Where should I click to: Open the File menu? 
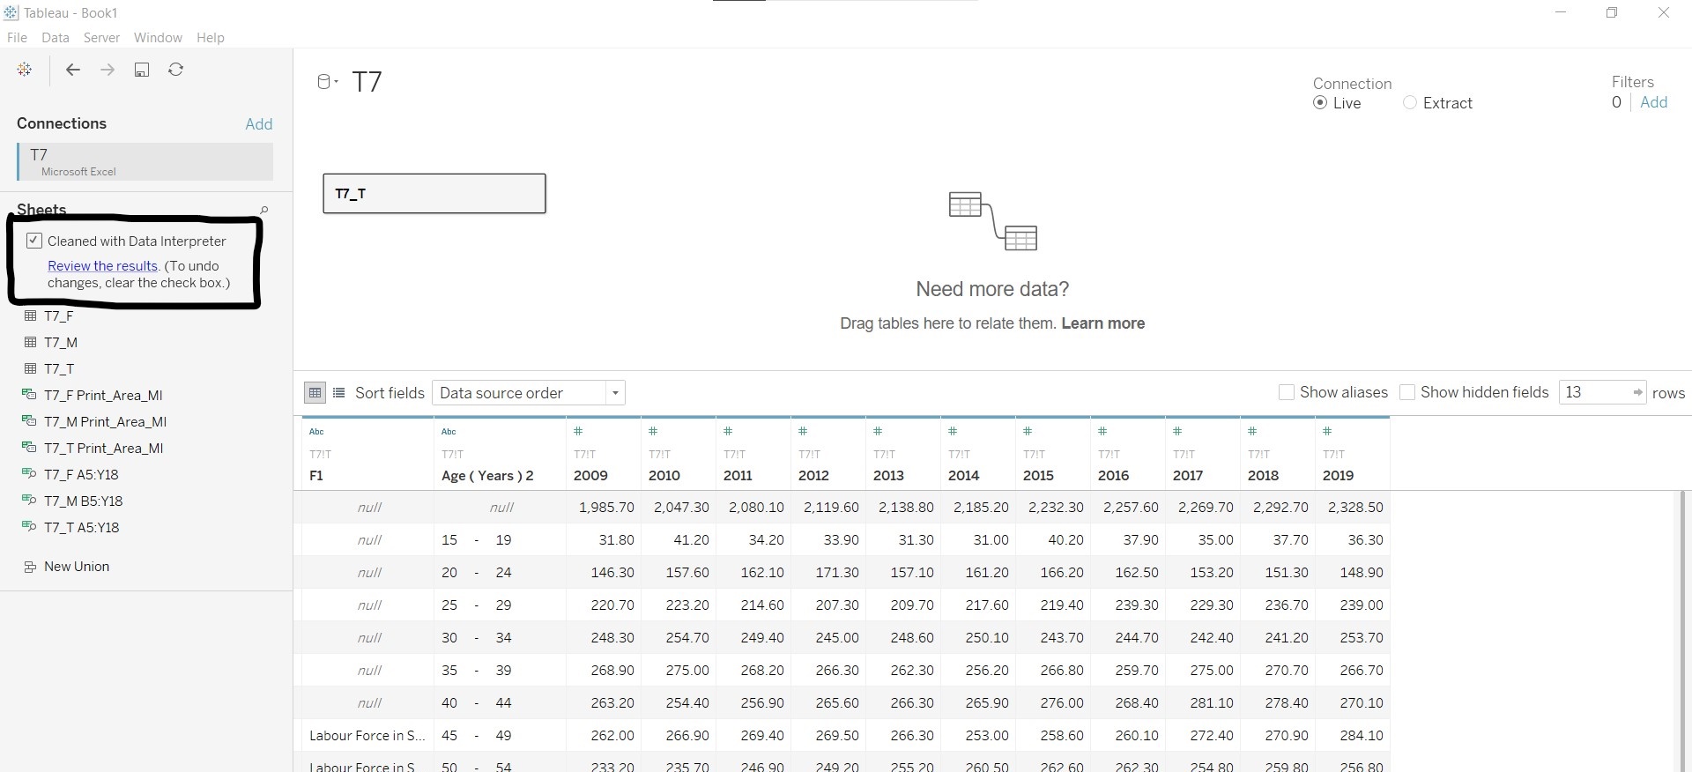coord(17,38)
